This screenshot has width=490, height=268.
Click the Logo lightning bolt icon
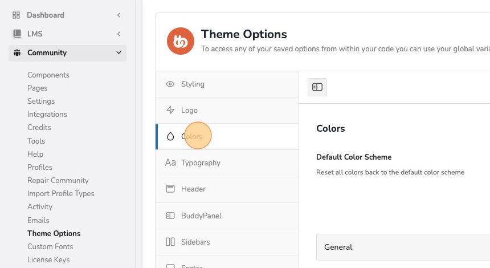[x=170, y=110]
